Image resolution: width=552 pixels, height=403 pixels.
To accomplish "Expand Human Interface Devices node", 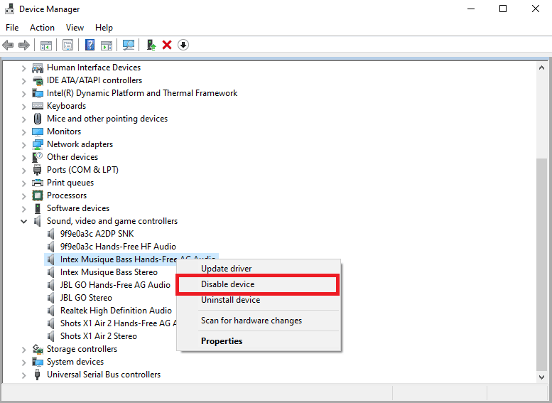I will (23, 68).
